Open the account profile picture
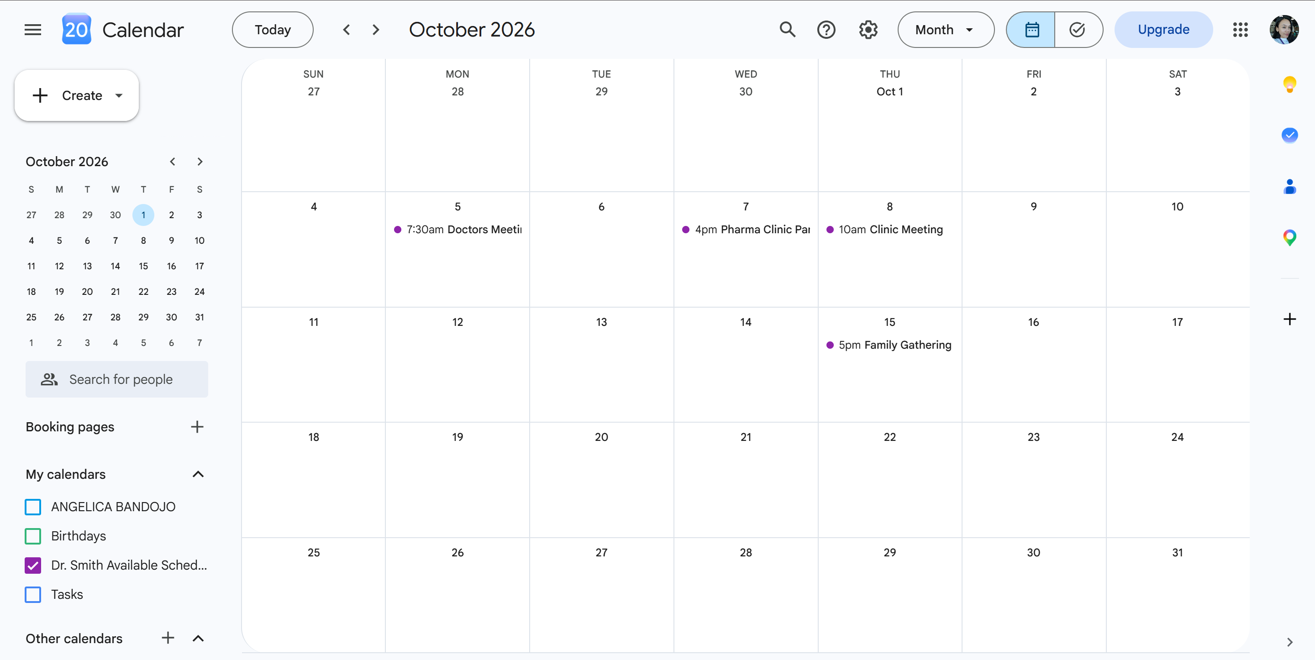 (1284, 30)
